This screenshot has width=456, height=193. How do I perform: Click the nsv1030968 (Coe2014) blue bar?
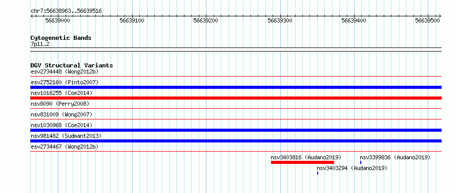236,130
